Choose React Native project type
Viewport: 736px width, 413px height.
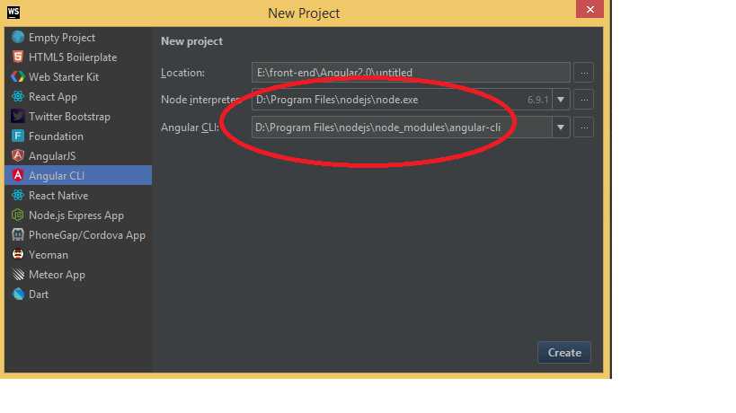click(x=78, y=195)
